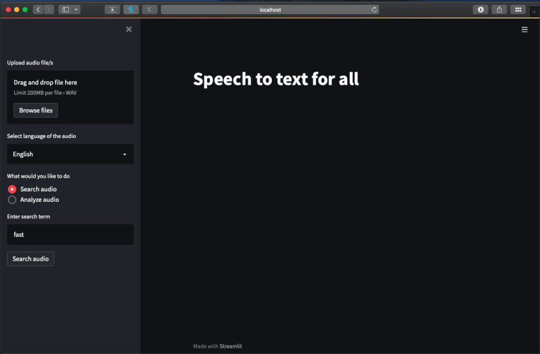
Task: Go forward with the browser forward arrow
Action: click(49, 10)
